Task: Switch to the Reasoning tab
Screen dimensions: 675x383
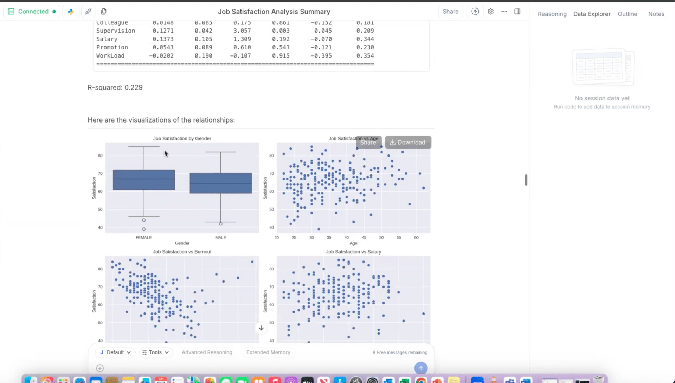Action: (x=552, y=14)
